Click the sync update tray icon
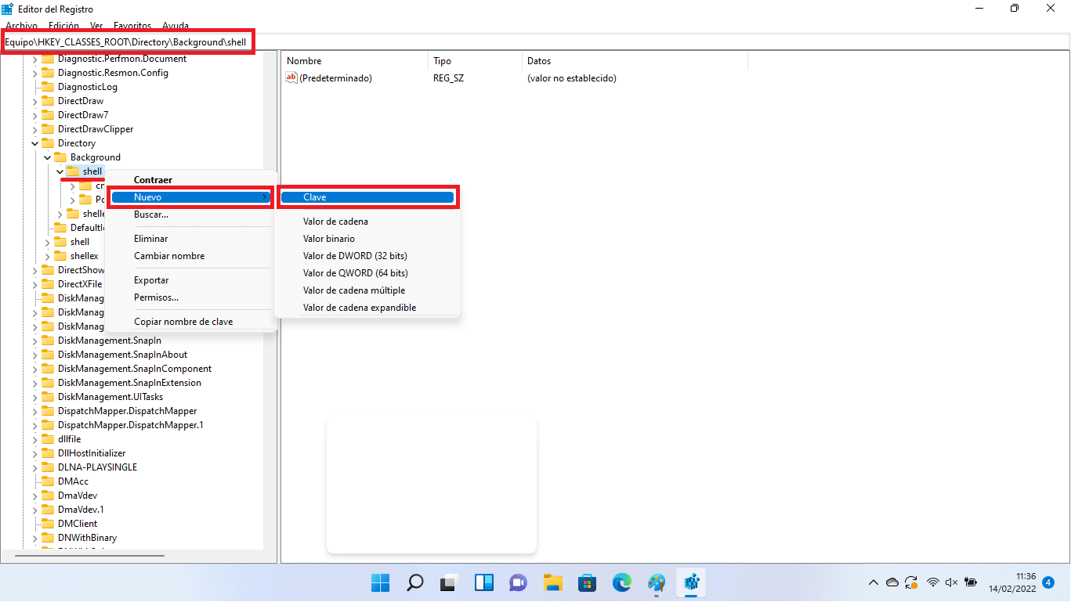 coord(912,582)
